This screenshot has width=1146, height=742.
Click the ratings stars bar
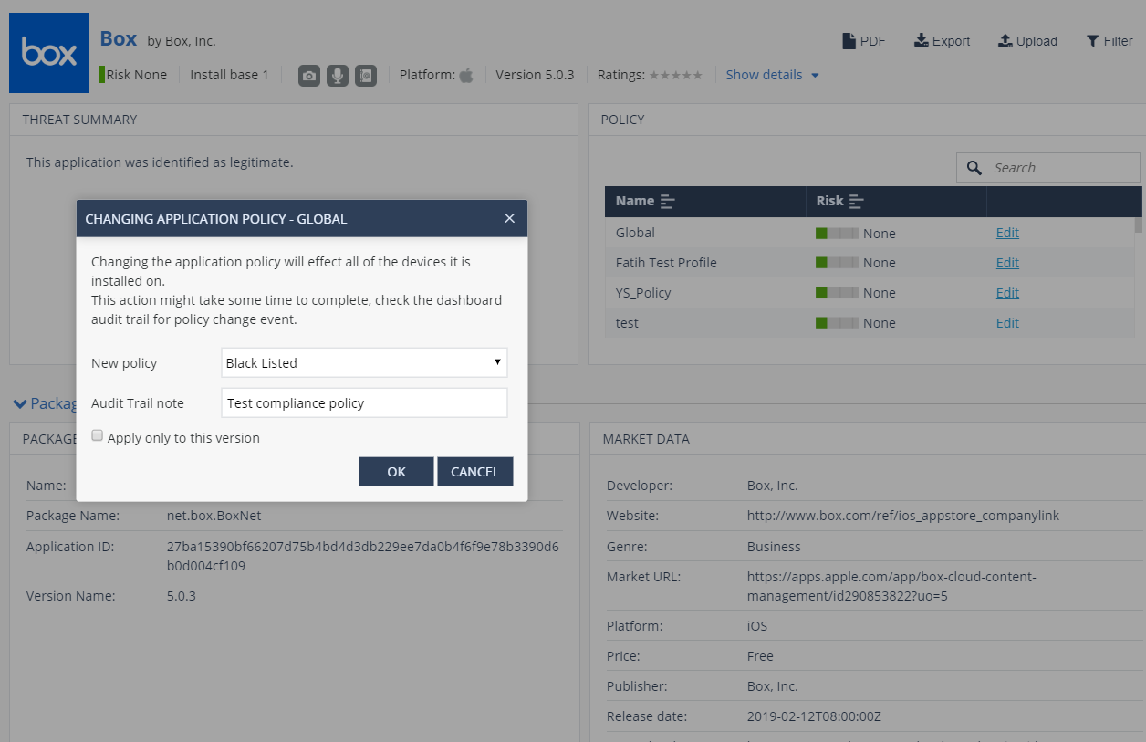[x=676, y=75]
